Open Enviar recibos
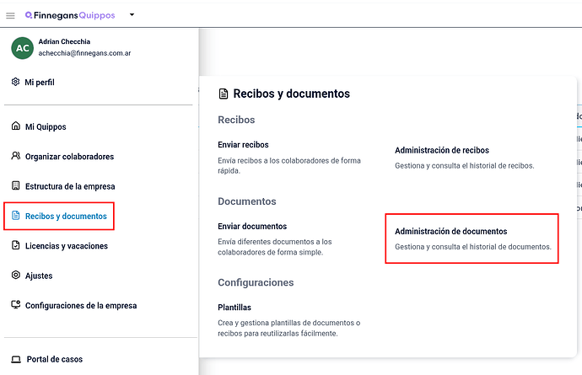 click(243, 145)
